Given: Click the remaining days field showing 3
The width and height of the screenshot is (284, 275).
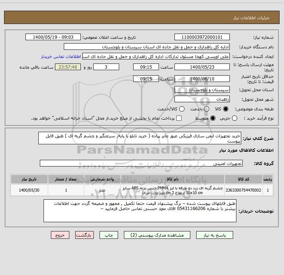Looking at the screenshot, I should click(106, 67).
